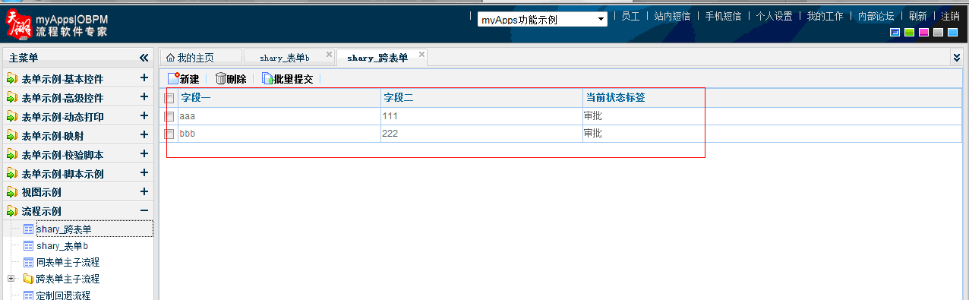Open 同表单主子流程 in sidebar tree
Viewport: 969px width, 300px height.
[x=68, y=262]
